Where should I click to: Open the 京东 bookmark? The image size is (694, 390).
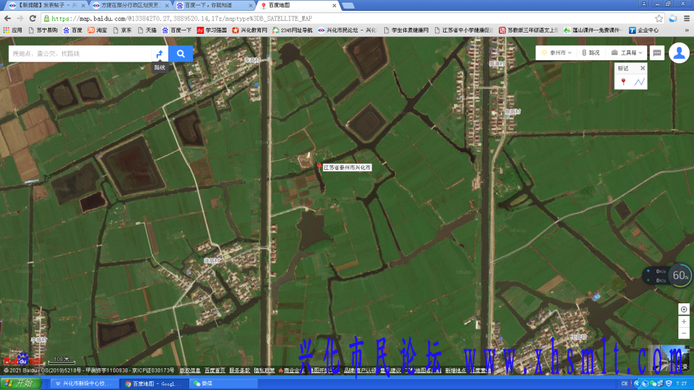[x=122, y=30]
